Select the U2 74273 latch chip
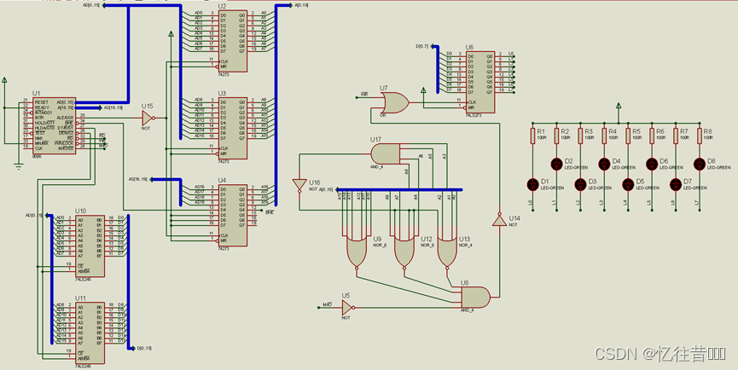The width and height of the screenshot is (738, 370). 233,42
